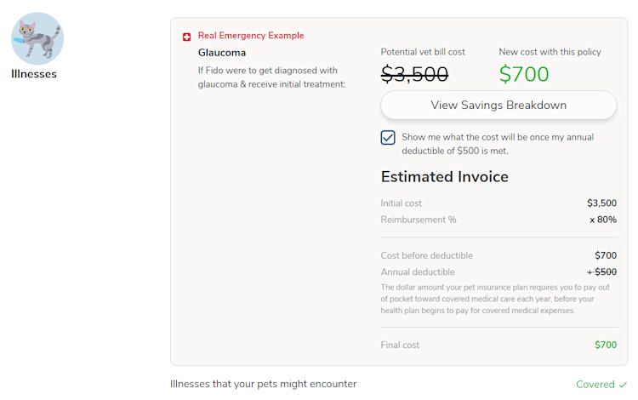
Task: Click the green Covered checkmark icon
Action: (624, 385)
